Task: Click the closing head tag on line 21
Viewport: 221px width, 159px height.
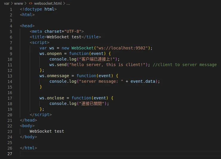Action: pos(28,120)
